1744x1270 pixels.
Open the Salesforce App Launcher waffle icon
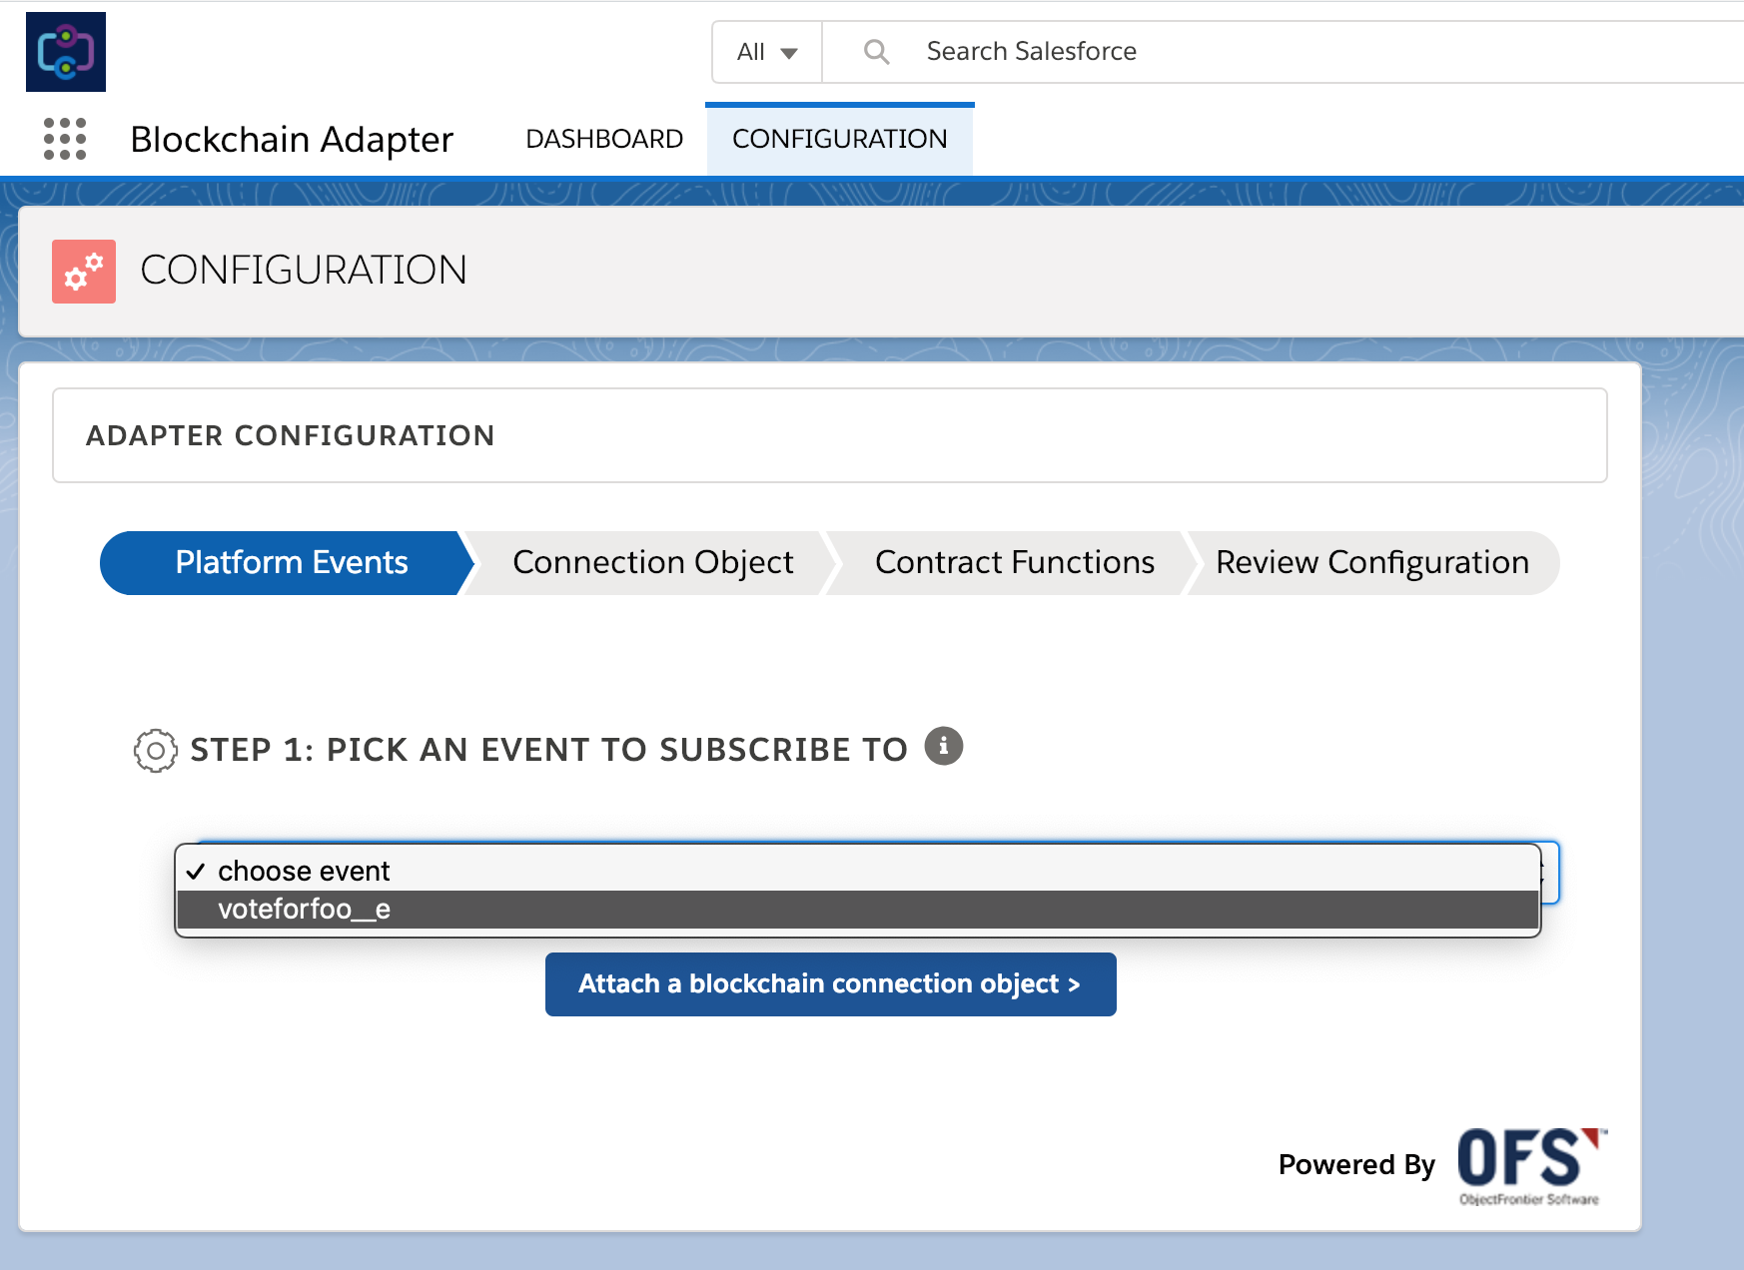point(64,139)
